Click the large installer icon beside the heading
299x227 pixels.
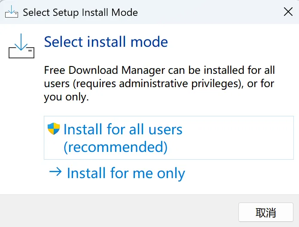coord(21,46)
